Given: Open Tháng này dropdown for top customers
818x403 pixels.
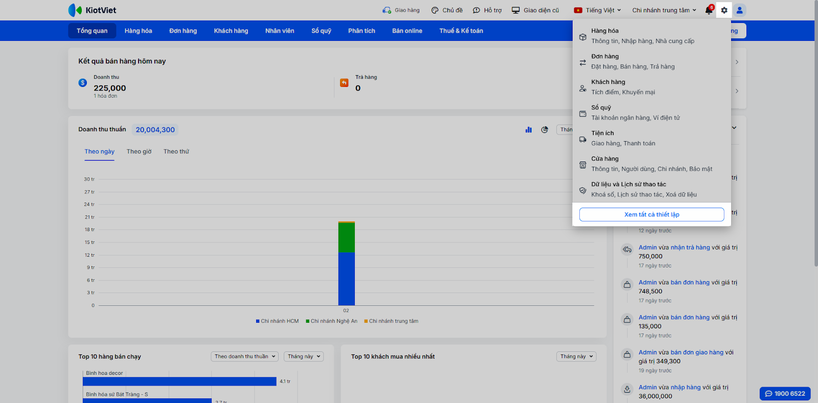Looking at the screenshot, I should (x=576, y=356).
